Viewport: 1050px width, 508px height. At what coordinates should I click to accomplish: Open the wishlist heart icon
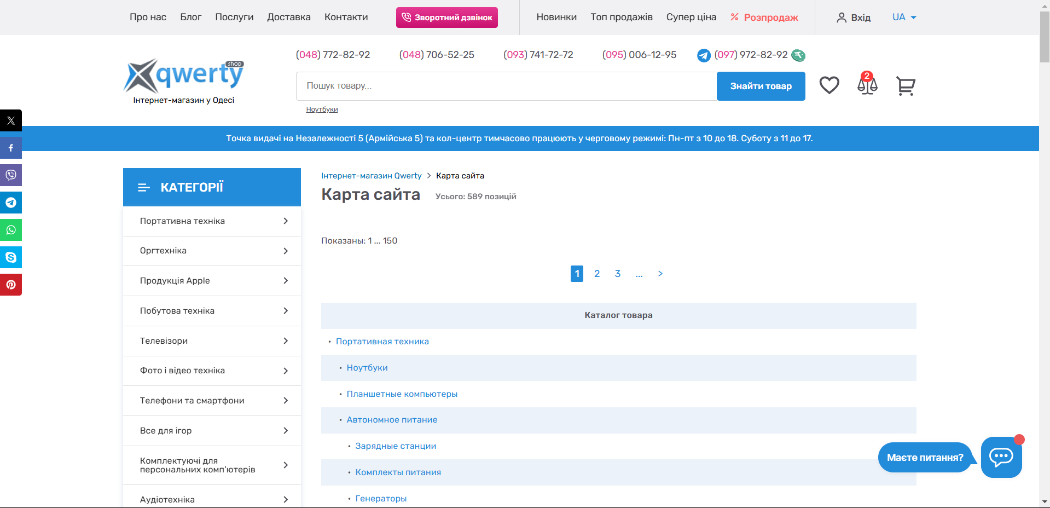(829, 85)
